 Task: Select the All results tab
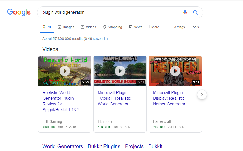pos(47,27)
